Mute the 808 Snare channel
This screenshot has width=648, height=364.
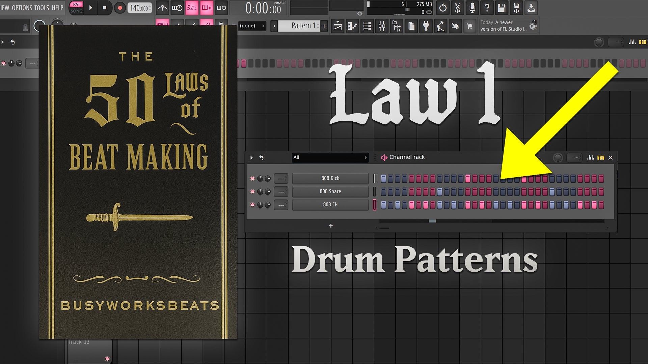pos(252,191)
